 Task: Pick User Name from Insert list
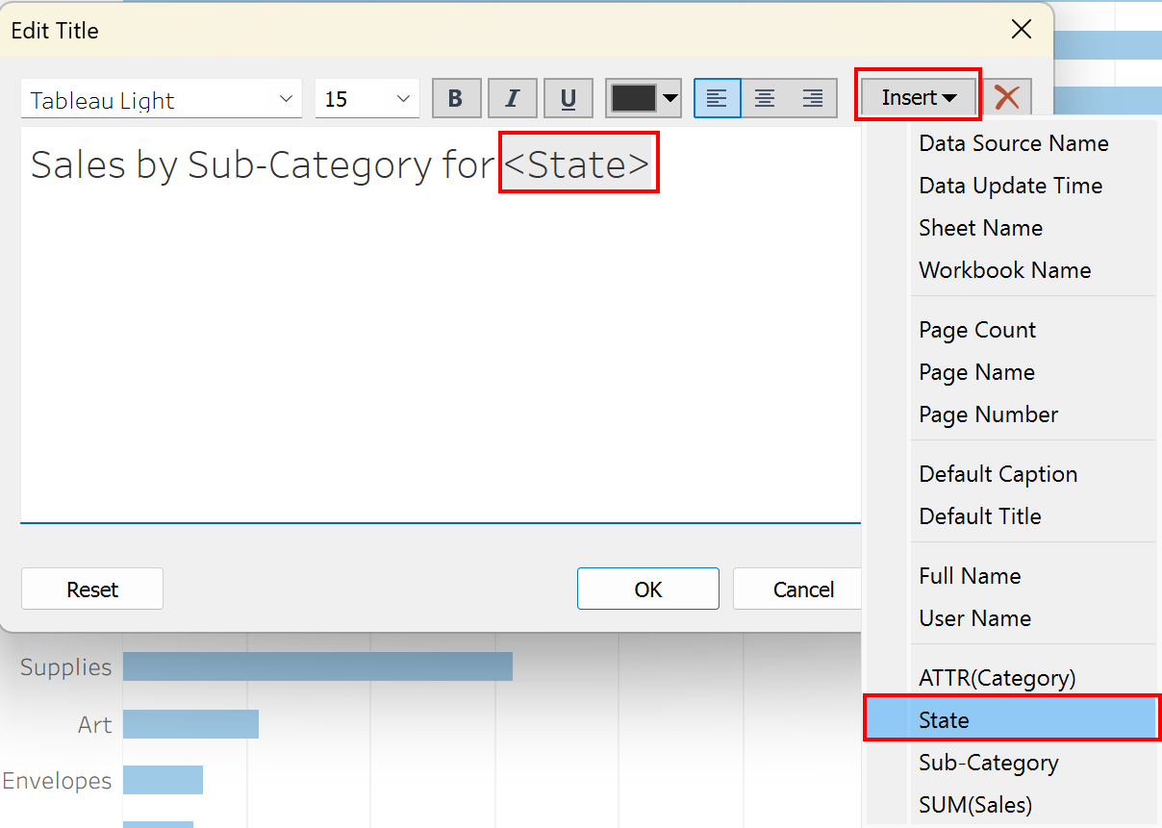point(975,618)
